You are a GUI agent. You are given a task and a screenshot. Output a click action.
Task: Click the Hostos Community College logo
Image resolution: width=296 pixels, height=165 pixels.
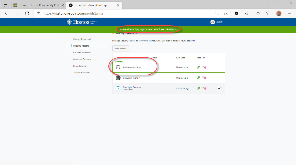coord(82,22)
